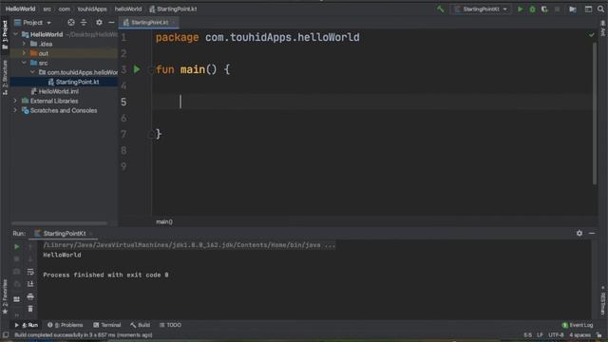Open Run panel settings gear

(x=579, y=233)
